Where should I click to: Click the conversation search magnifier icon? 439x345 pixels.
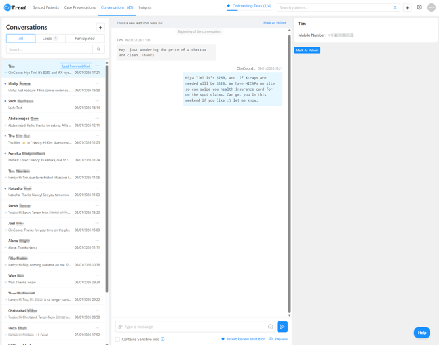(99, 49)
